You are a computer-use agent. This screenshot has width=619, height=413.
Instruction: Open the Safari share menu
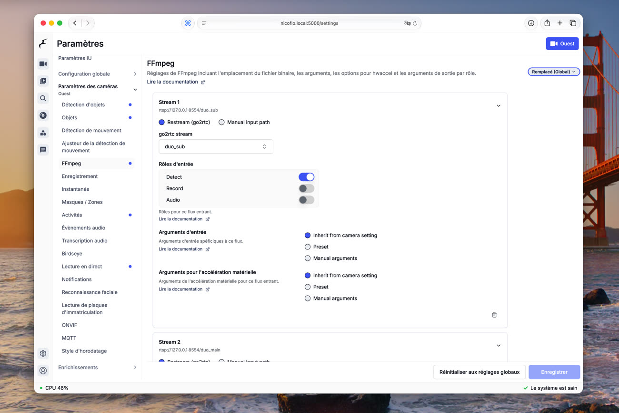pos(547,23)
